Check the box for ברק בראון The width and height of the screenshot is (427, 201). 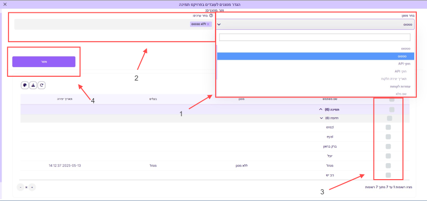click(x=389, y=146)
